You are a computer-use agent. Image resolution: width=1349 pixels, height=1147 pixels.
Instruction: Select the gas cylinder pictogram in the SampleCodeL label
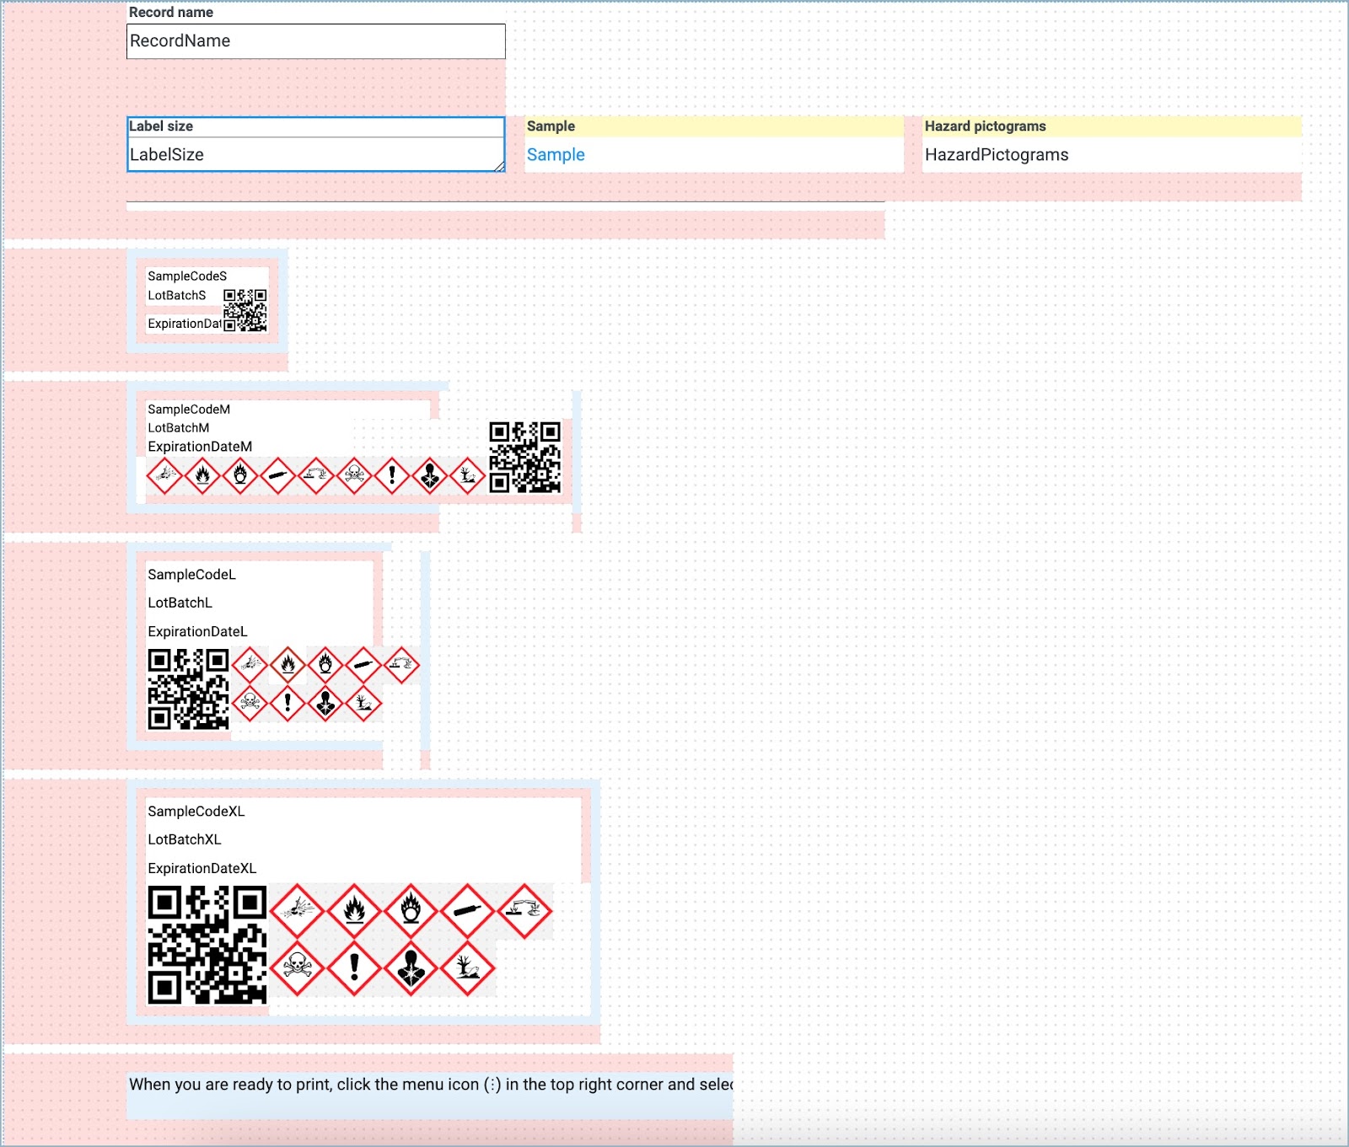[x=363, y=665]
